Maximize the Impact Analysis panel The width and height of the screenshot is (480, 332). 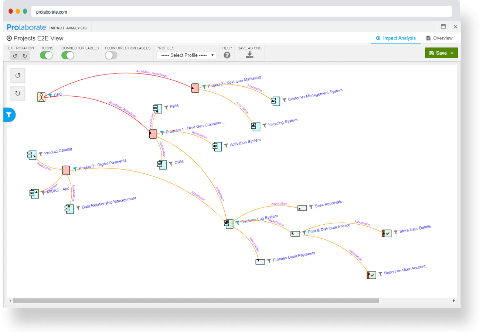pos(443,27)
